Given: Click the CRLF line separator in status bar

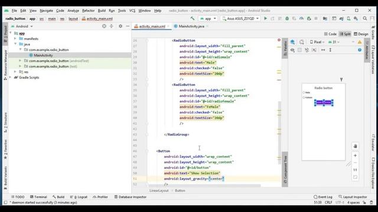Looking at the screenshot, I should pos(328,203).
